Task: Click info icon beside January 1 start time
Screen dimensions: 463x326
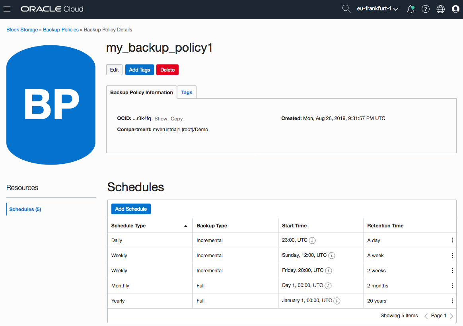Action: pos(337,301)
